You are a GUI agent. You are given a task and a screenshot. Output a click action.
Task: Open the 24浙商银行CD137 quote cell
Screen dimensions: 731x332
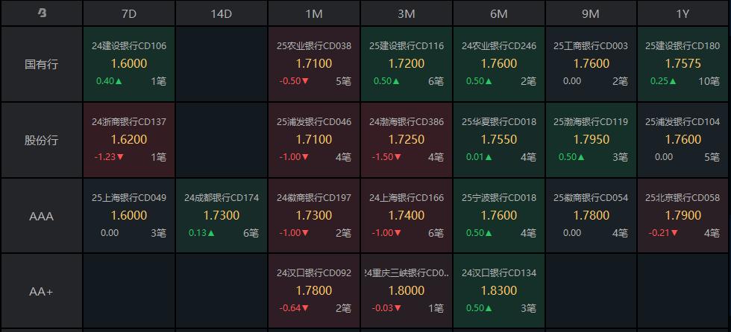129,140
